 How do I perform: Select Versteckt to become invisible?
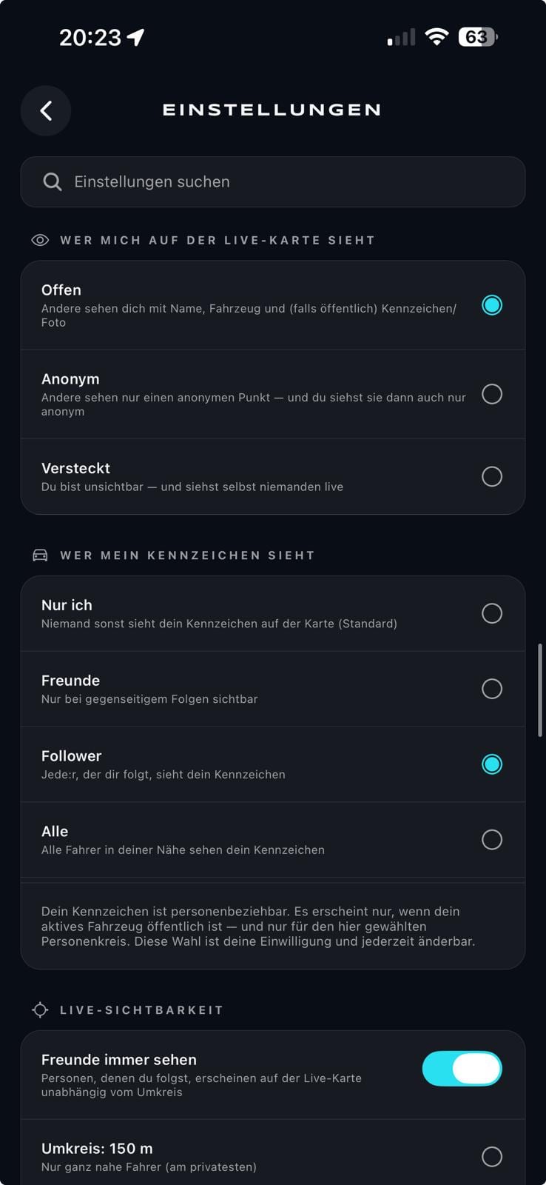[492, 476]
